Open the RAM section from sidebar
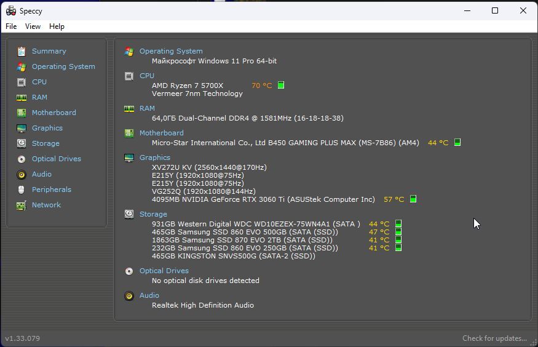 [x=39, y=97]
